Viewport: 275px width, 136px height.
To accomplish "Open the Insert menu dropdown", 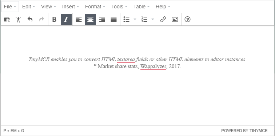I will coord(71,7).
